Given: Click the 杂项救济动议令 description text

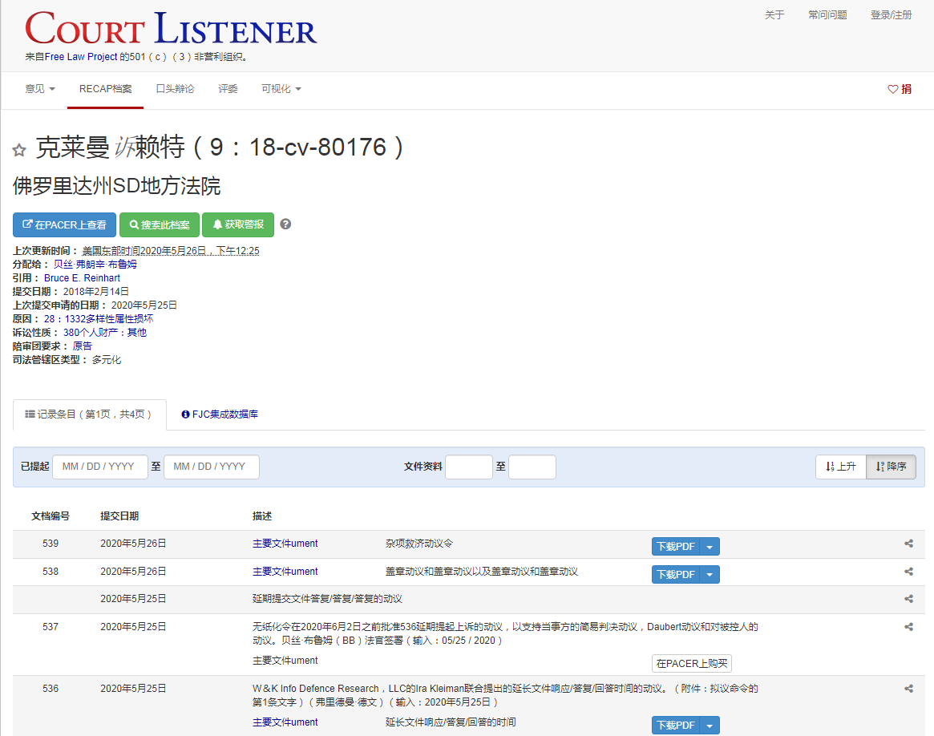Looking at the screenshot, I should click(419, 544).
